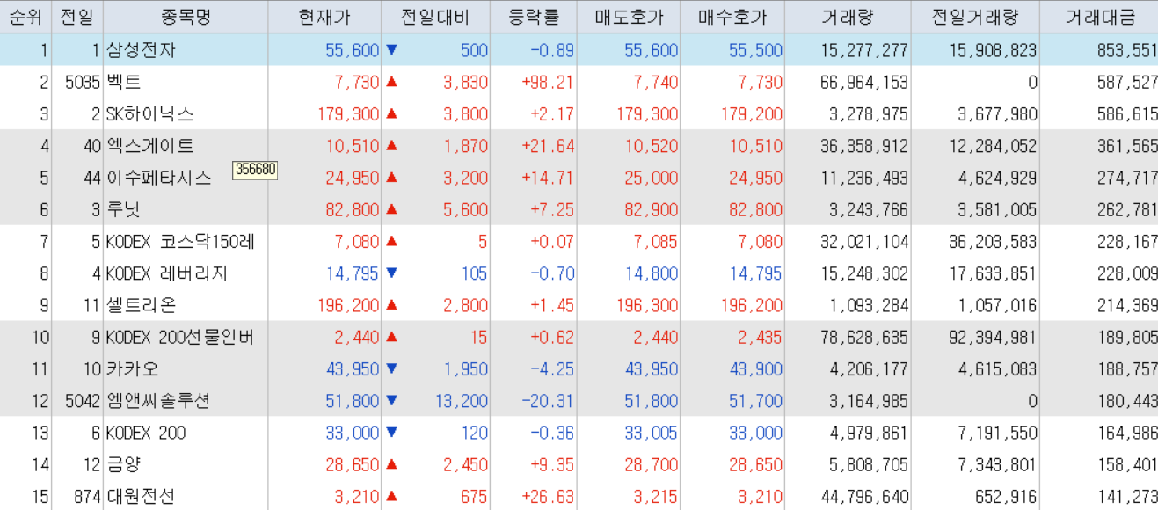Click 삼성전자 current price 55,600
The width and height of the screenshot is (1158, 510).
pyautogui.click(x=353, y=50)
